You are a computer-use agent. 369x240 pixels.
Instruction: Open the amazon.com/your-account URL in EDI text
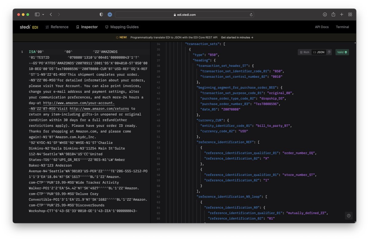(79, 103)
